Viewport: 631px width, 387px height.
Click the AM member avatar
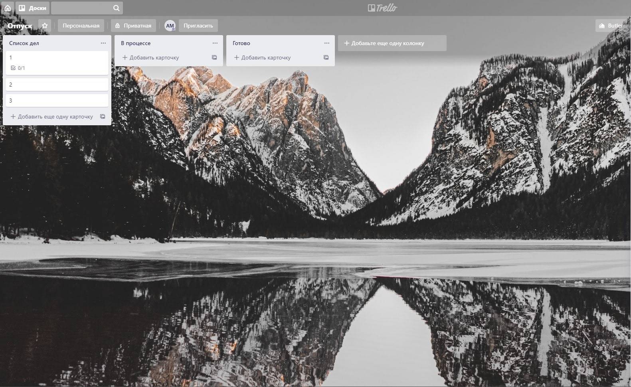pyautogui.click(x=170, y=26)
